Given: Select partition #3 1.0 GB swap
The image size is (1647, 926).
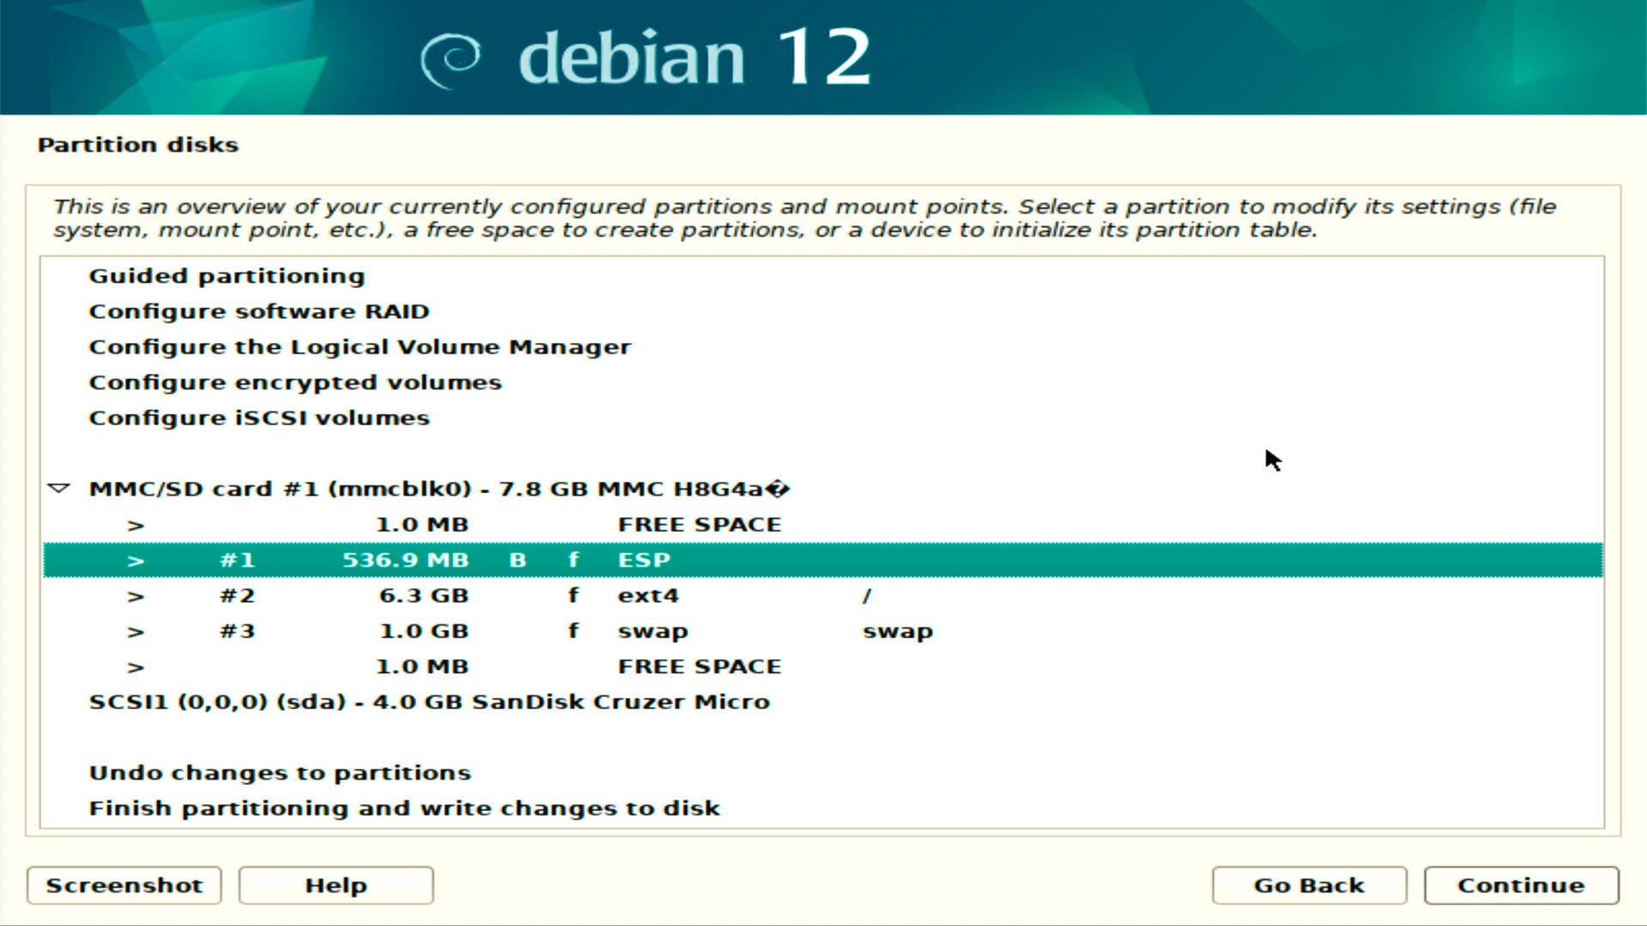Looking at the screenshot, I should pyautogui.click(x=822, y=631).
